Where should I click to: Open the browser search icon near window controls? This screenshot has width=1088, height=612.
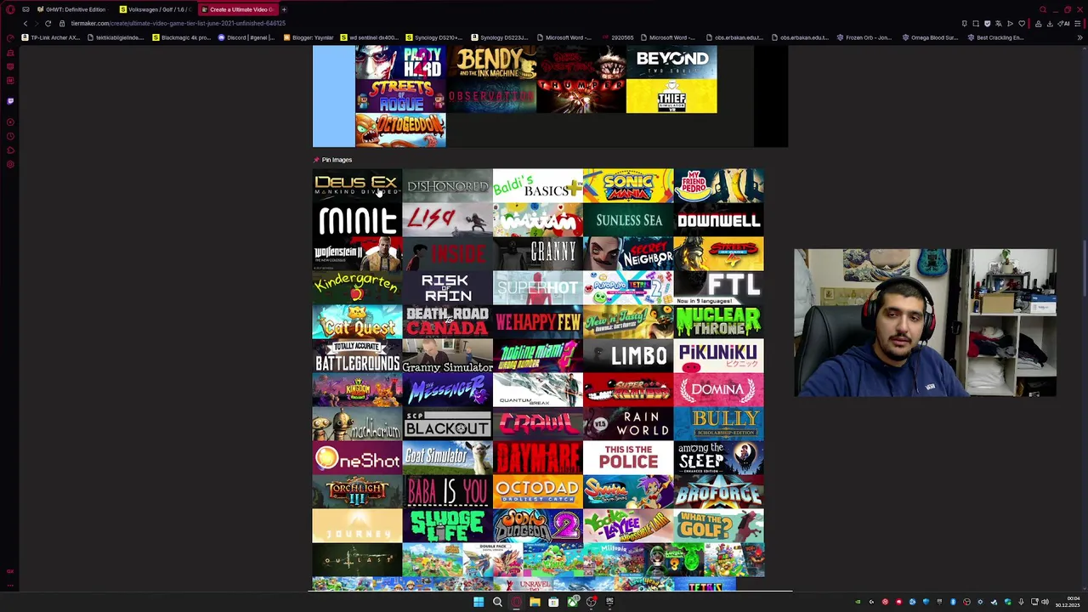[x=1043, y=9]
